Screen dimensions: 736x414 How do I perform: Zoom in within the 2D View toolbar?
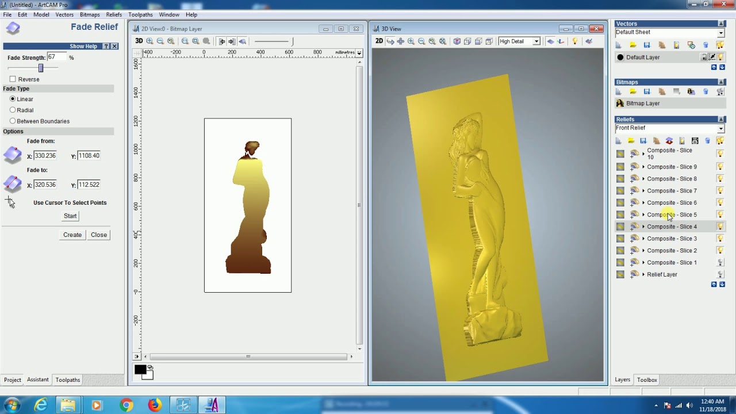[x=150, y=41]
